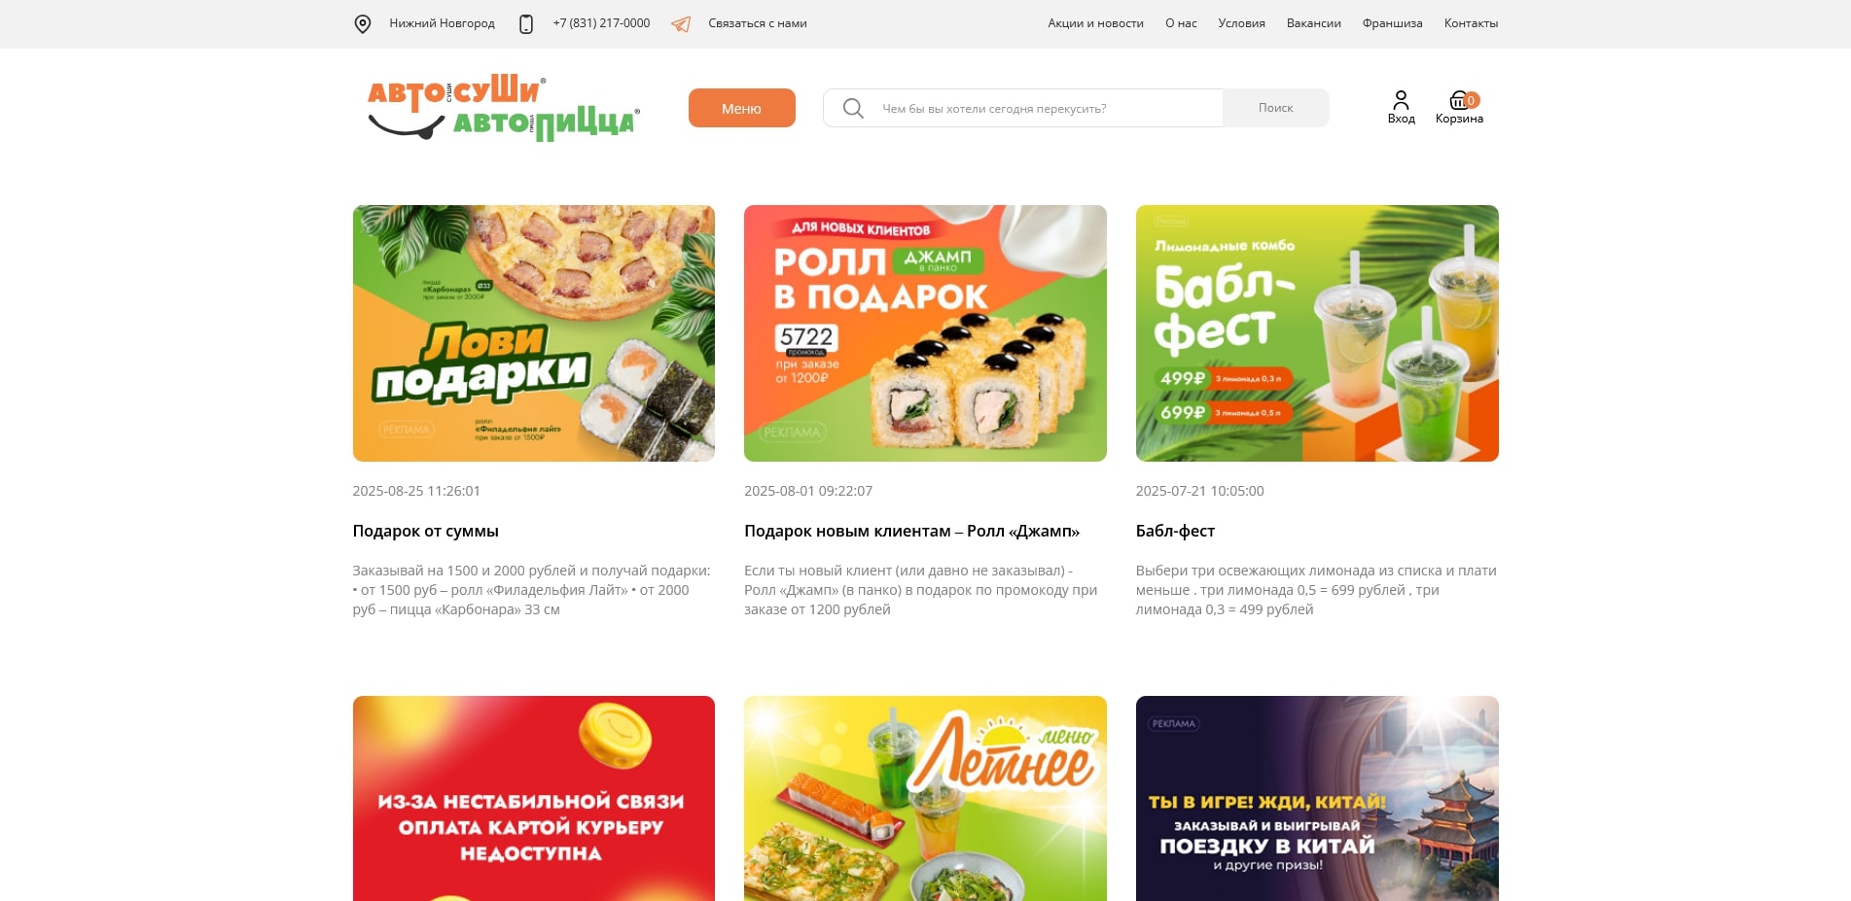The height and width of the screenshot is (901, 1851).
Task: Open the Лови подарки promo banner
Action: (x=534, y=333)
